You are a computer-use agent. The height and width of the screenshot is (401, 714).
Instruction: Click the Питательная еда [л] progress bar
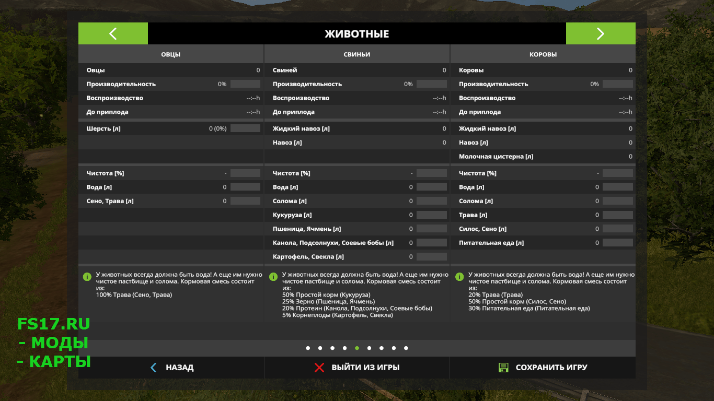[x=618, y=243]
